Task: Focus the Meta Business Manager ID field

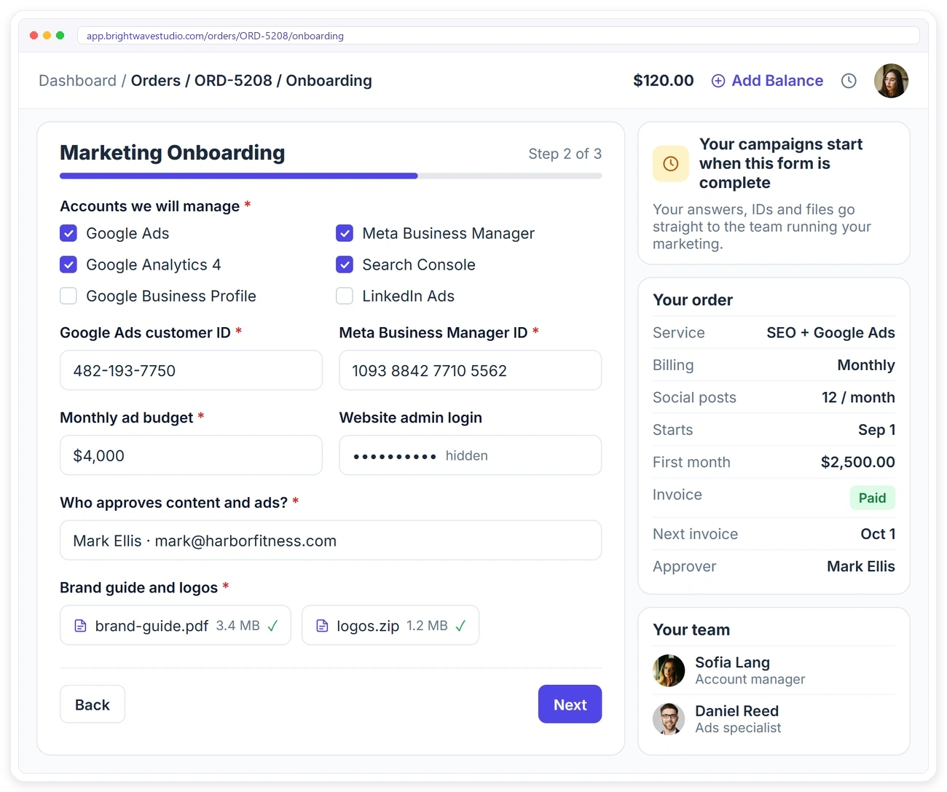Action: pyautogui.click(x=471, y=370)
